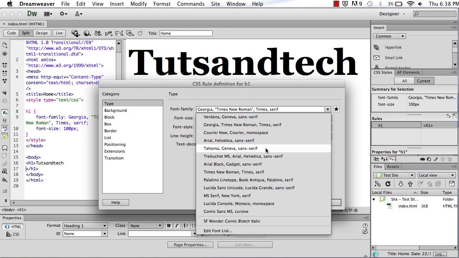
Task: Select HTML mode in Properties panel
Action: (13, 226)
